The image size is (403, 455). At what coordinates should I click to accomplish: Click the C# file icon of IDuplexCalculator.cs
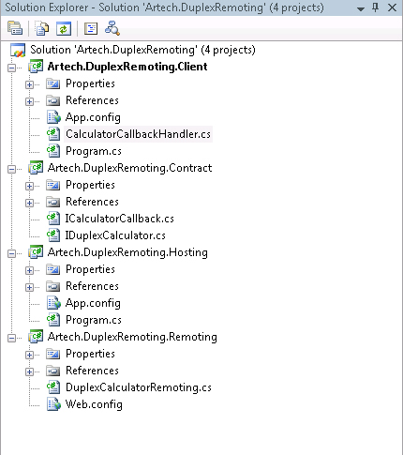[53, 235]
